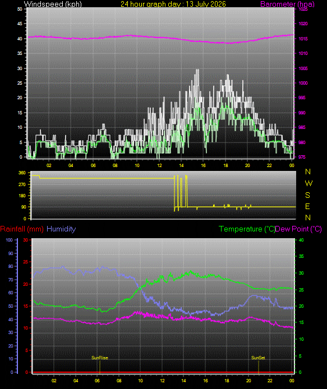Click the "980" barometer axis value
This screenshot has width=327, height=389.
(302, 142)
